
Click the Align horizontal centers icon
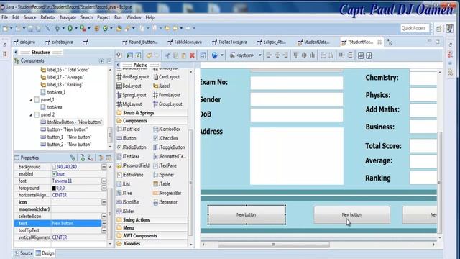coord(277,55)
